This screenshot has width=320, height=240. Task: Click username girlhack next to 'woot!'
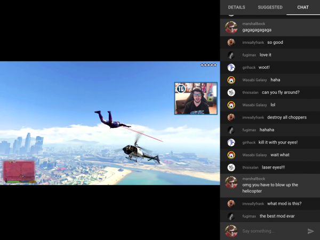point(249,68)
